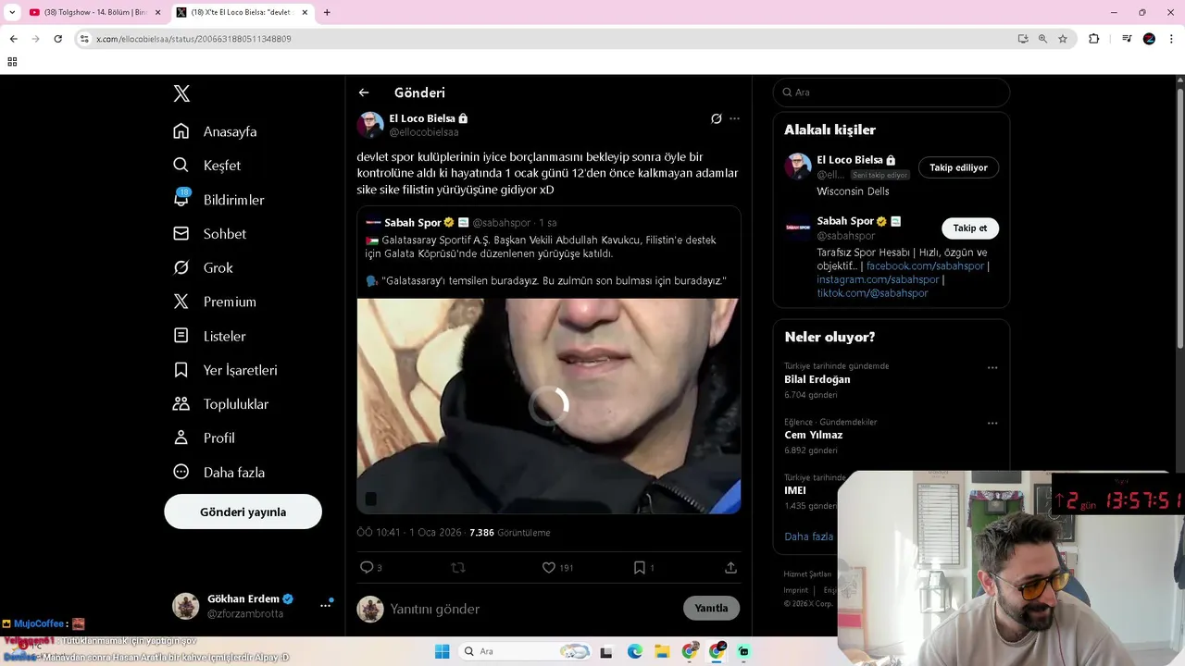Open the tab search dropdown arrow

click(x=11, y=12)
